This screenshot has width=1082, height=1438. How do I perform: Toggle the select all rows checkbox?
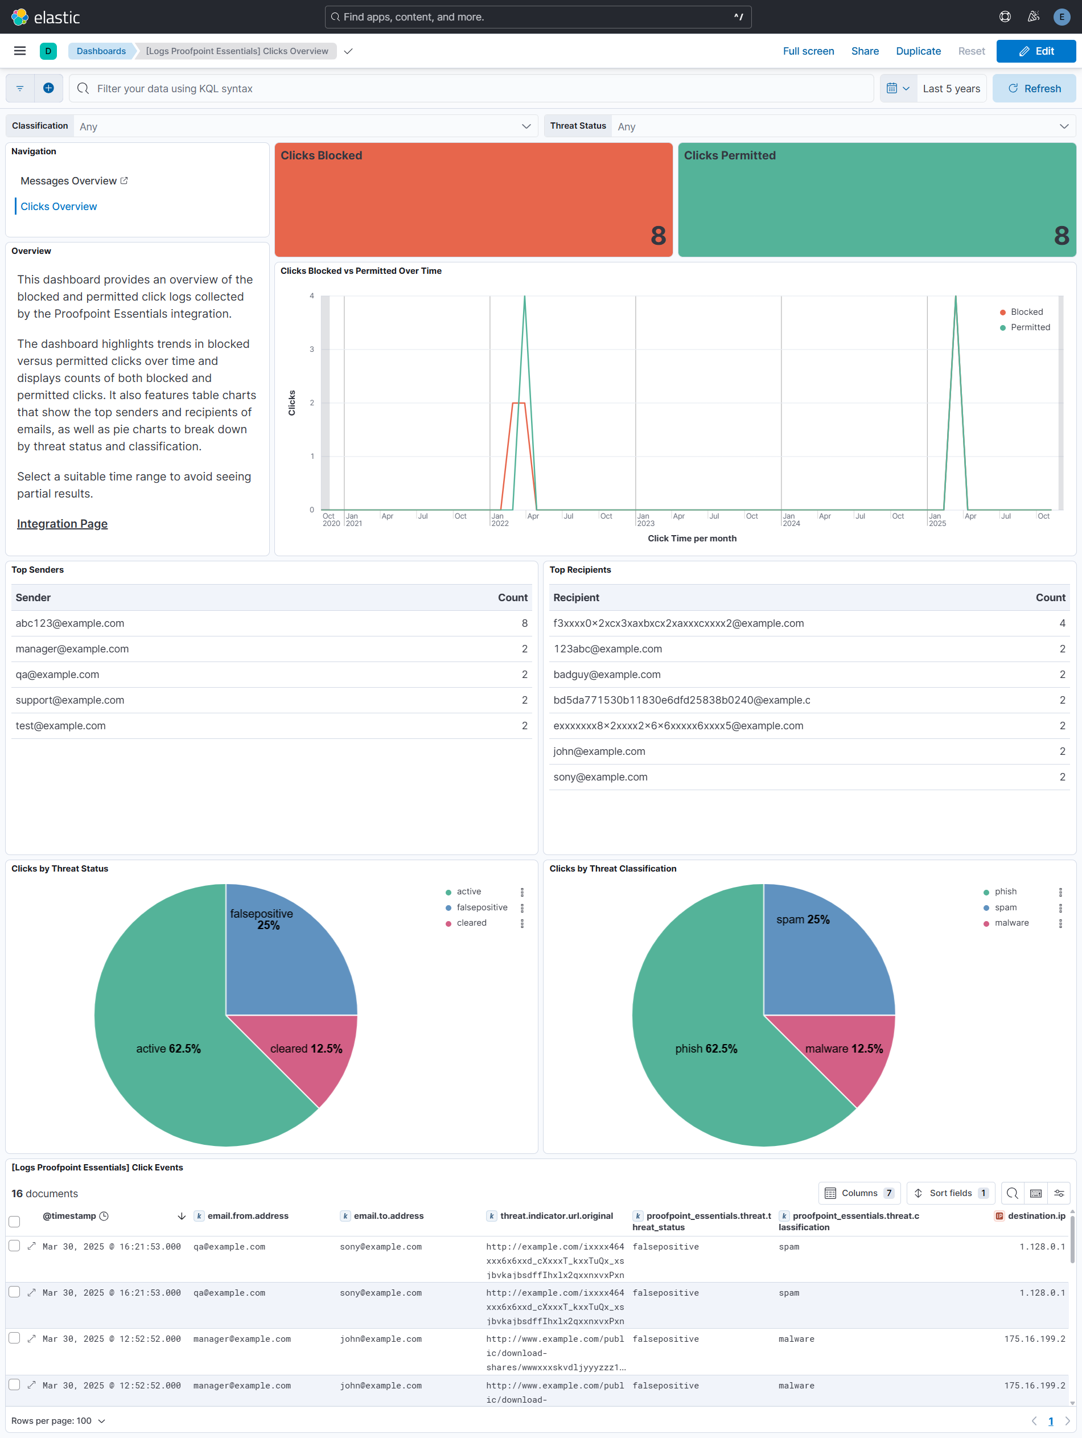point(14,1221)
